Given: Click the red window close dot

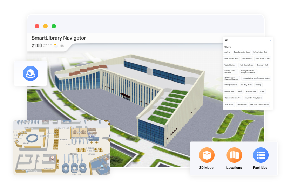Looking at the screenshot, I should click(x=37, y=26).
